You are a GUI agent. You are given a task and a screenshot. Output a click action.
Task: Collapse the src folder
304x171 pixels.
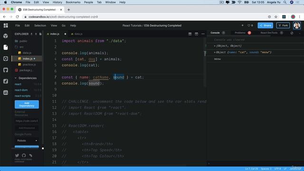19,47
